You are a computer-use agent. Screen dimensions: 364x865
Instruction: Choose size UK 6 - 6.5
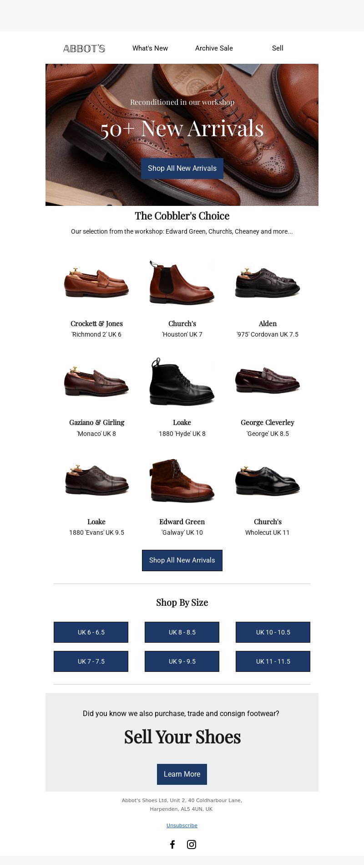[x=91, y=632]
